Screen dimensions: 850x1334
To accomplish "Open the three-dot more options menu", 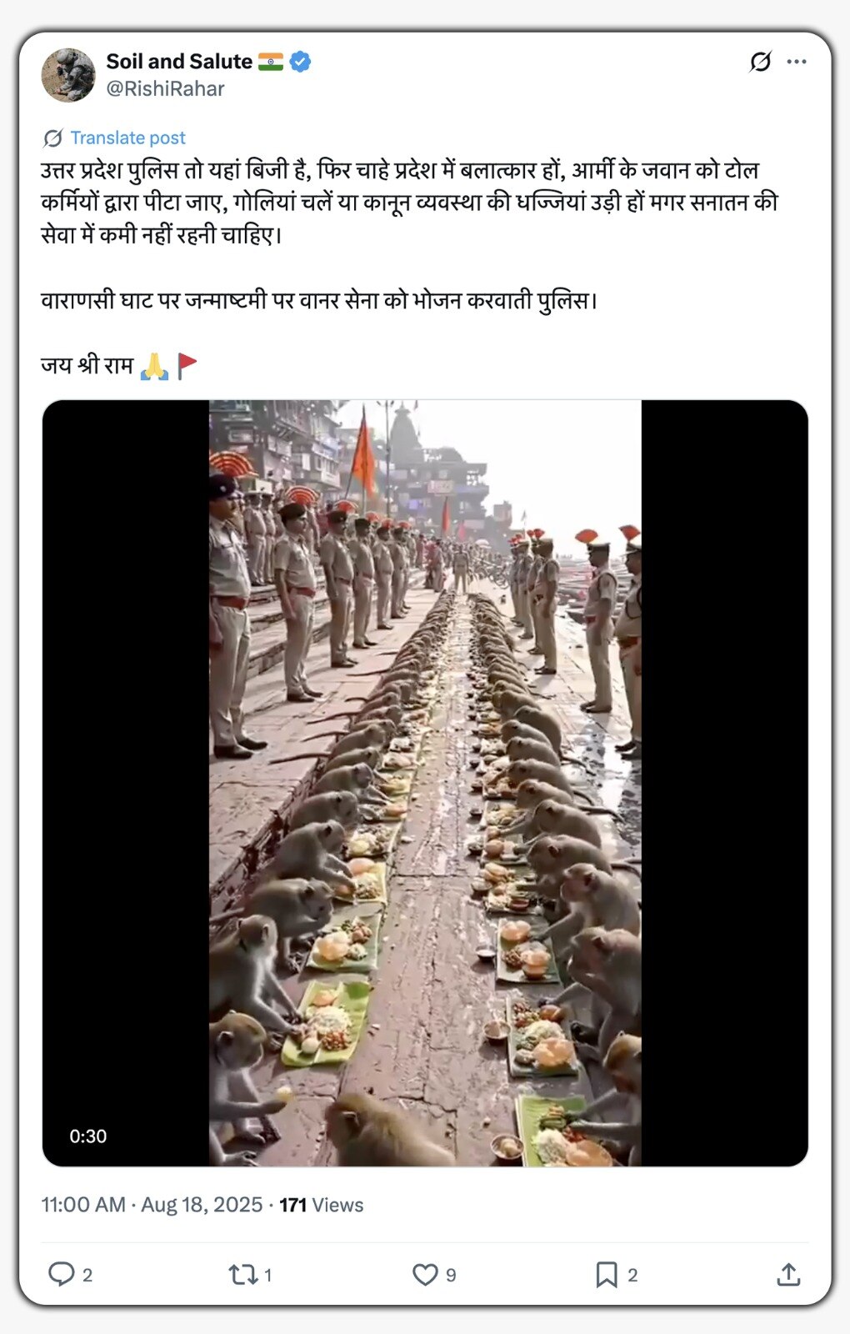I will point(797,62).
